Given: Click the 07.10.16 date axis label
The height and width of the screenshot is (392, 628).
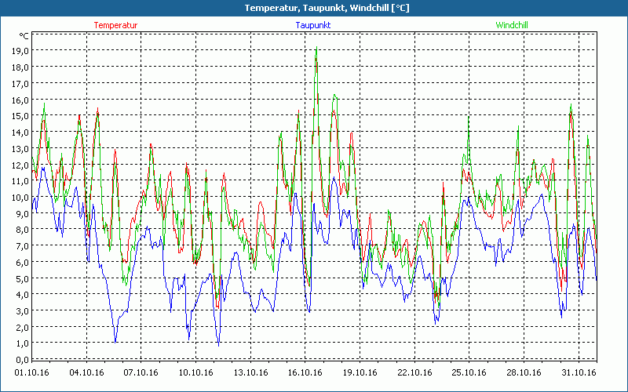Looking at the screenshot, I should pos(141,373).
